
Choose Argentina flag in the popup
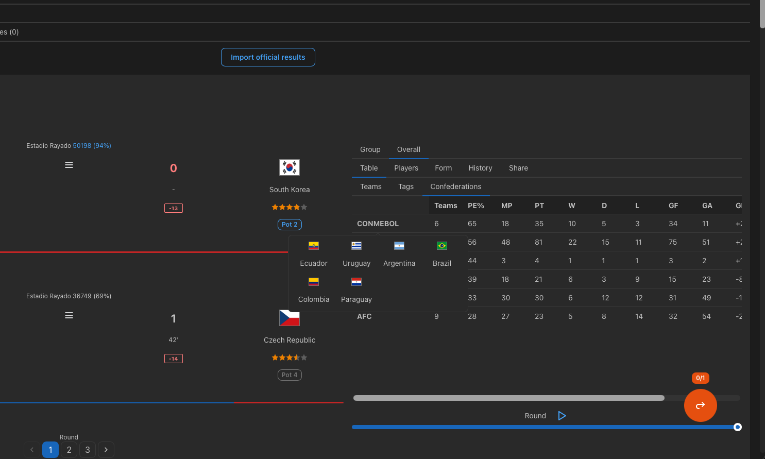[399, 246]
